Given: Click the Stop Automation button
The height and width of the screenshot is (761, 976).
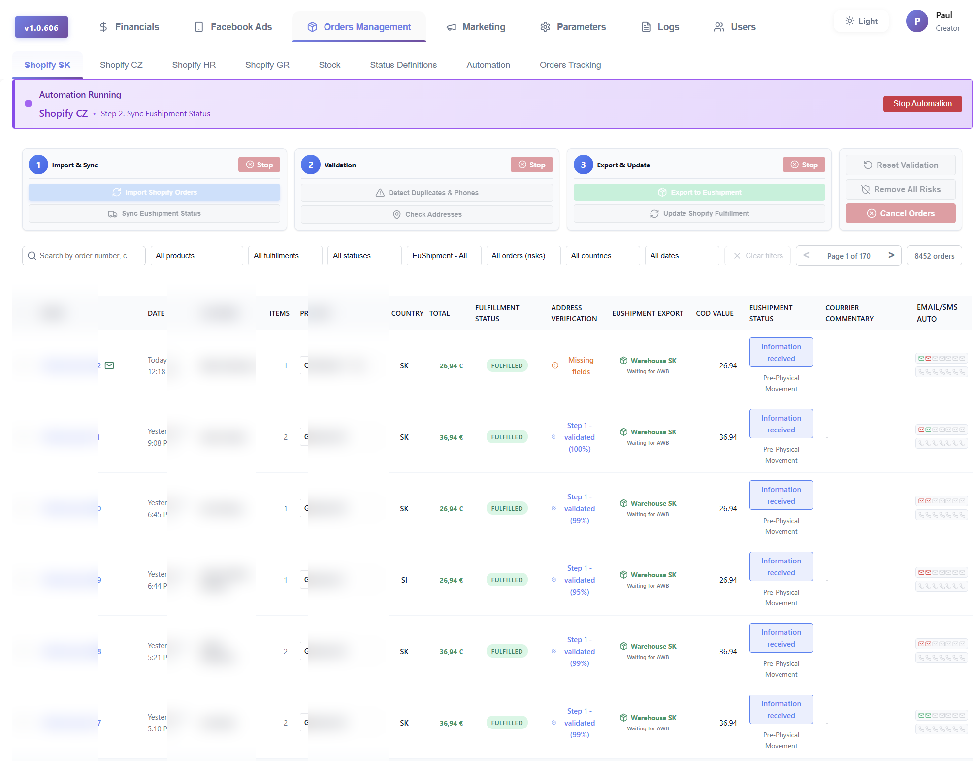Looking at the screenshot, I should [922, 103].
